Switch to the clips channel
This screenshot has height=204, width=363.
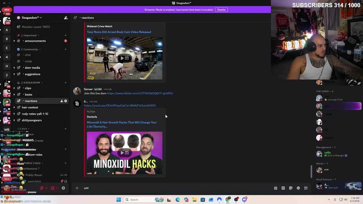(42, 88)
